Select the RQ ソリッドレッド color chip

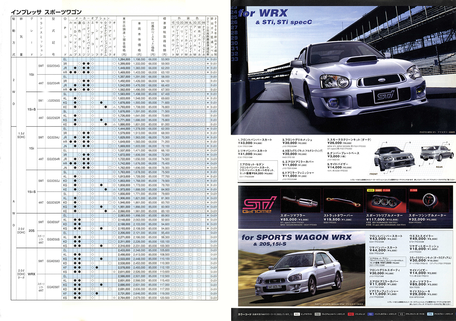(x=351, y=313)
